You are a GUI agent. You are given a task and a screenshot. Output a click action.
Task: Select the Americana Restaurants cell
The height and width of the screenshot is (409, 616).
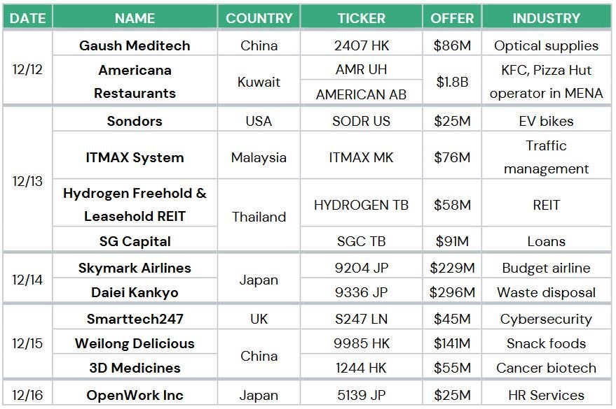tap(135, 82)
